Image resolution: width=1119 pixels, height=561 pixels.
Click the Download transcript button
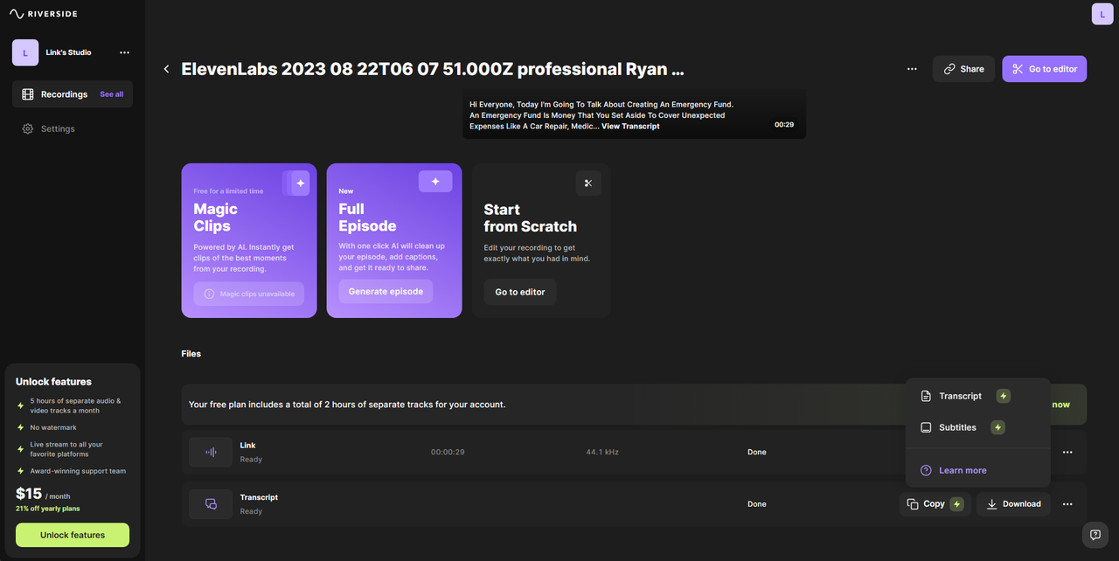click(1013, 504)
